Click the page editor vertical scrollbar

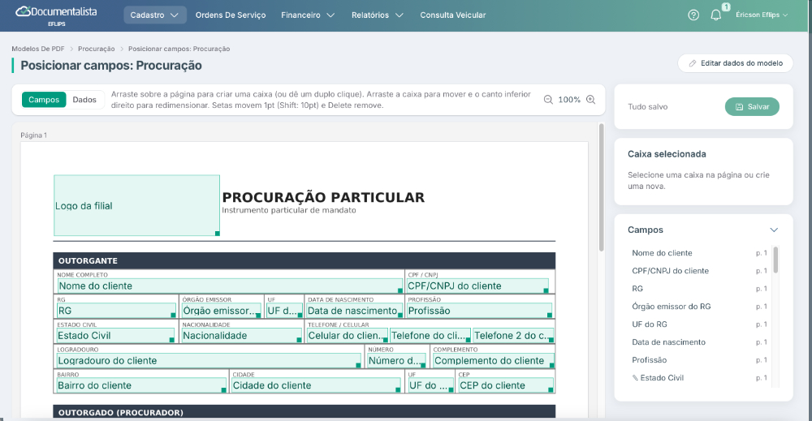(x=601, y=187)
